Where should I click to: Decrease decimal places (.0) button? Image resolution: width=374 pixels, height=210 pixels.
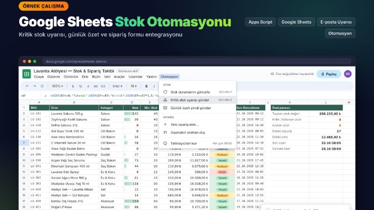pyautogui.click(x=88, y=86)
